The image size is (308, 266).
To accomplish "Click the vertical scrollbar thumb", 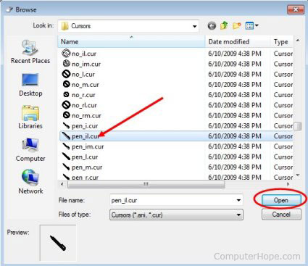I will pyautogui.click(x=298, y=126).
